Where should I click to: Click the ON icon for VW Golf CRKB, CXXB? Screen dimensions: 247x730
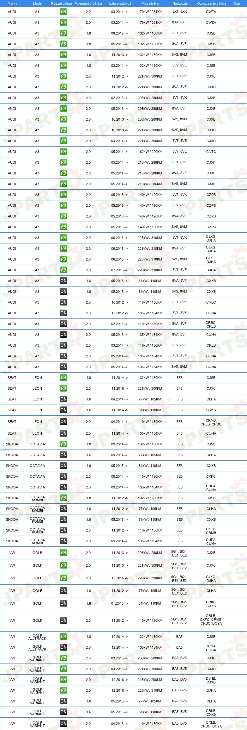coord(63,603)
